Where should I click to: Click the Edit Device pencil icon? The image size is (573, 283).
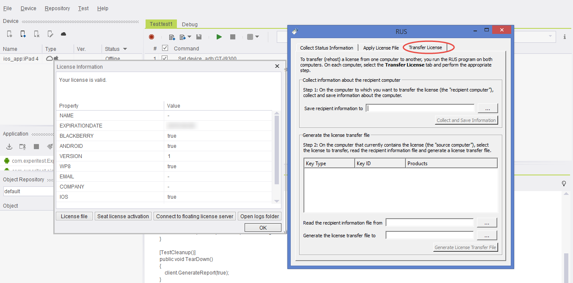tap(50, 34)
